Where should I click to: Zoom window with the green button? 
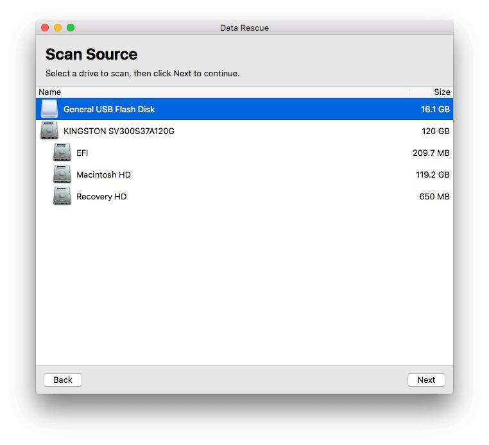71,28
